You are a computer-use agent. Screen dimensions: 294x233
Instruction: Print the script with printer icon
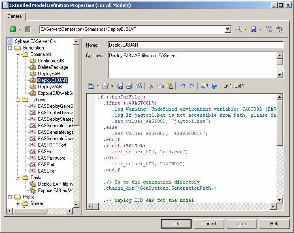129,86
